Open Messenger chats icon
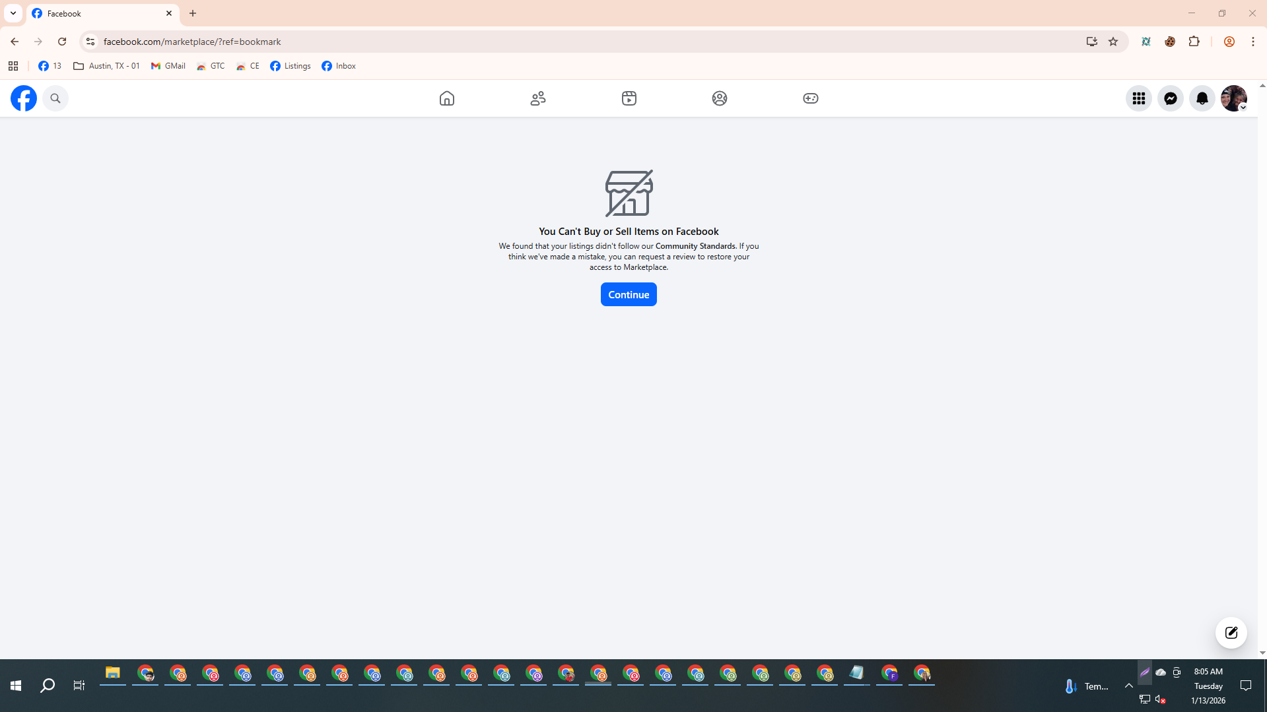1267x712 pixels. pyautogui.click(x=1171, y=98)
